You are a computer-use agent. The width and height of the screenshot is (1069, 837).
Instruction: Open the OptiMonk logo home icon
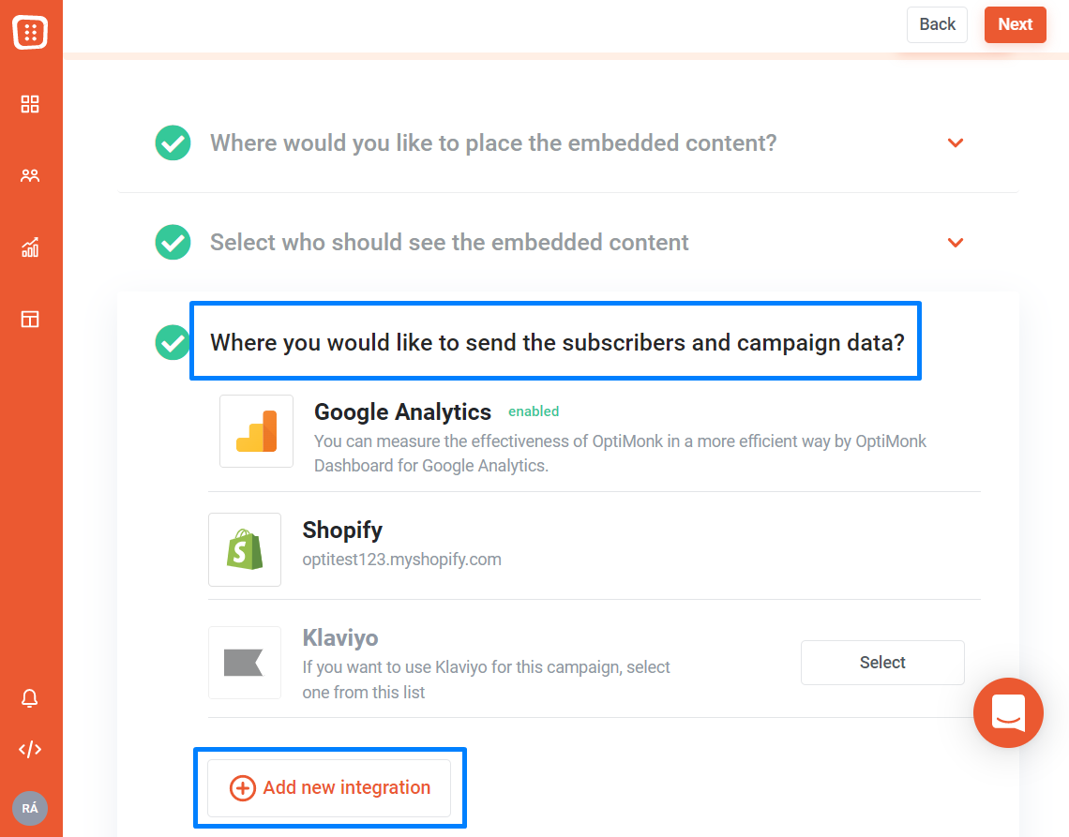click(x=30, y=32)
